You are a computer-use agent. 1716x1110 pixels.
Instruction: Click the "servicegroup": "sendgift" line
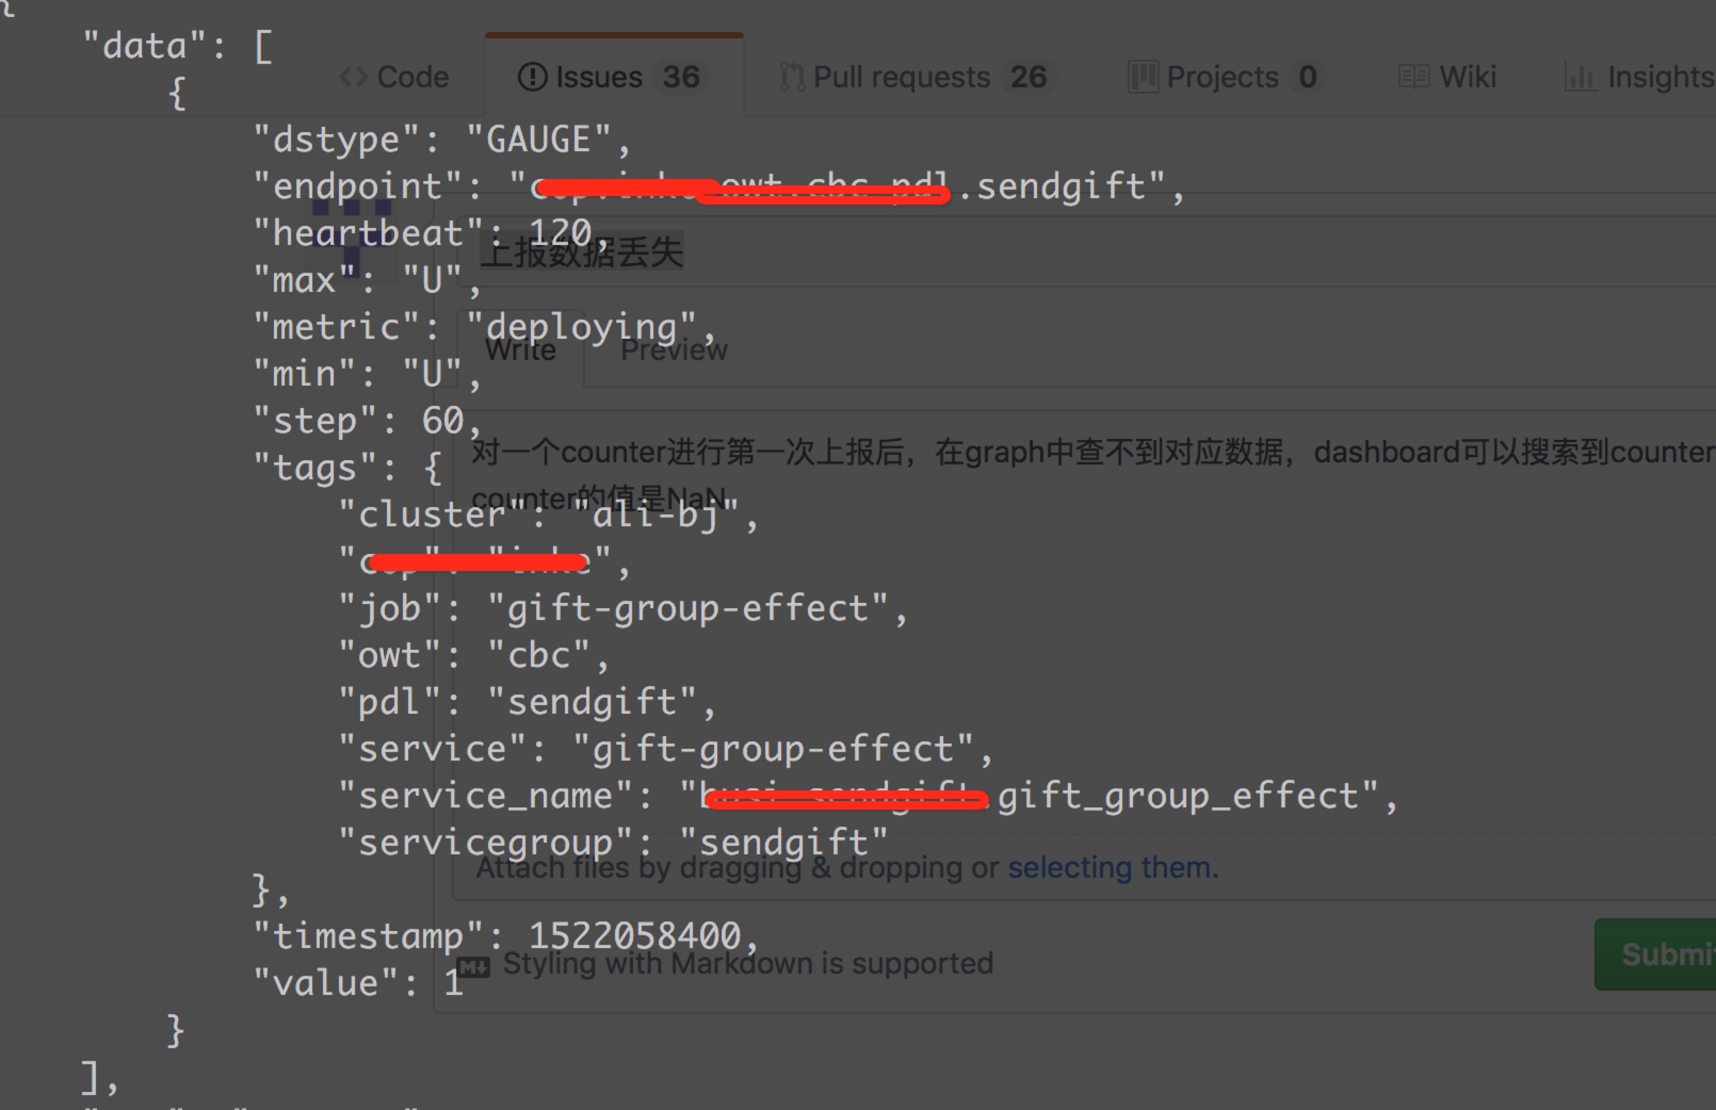coord(613,843)
